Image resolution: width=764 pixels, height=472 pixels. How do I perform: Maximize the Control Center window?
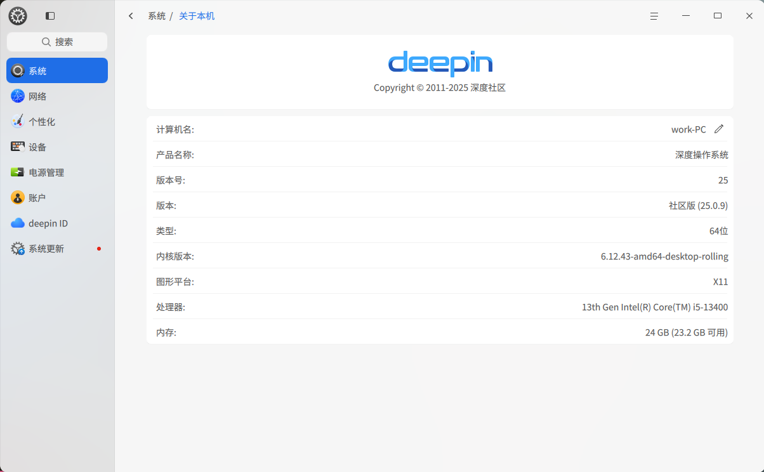(x=718, y=16)
